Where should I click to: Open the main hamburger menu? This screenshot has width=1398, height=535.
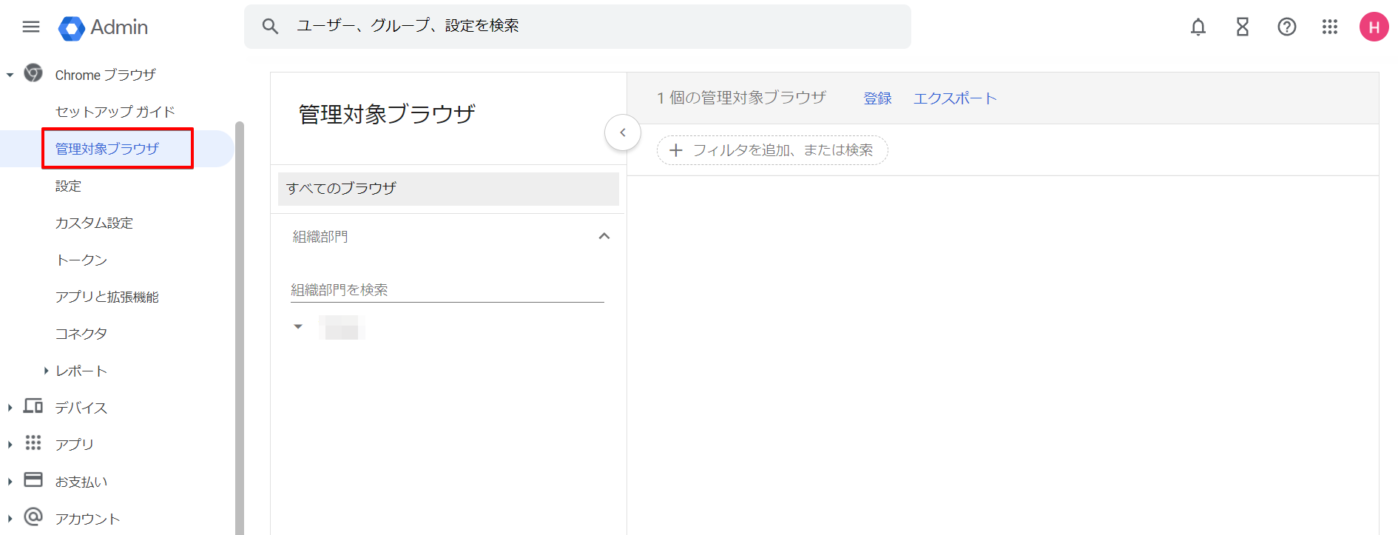(31, 27)
